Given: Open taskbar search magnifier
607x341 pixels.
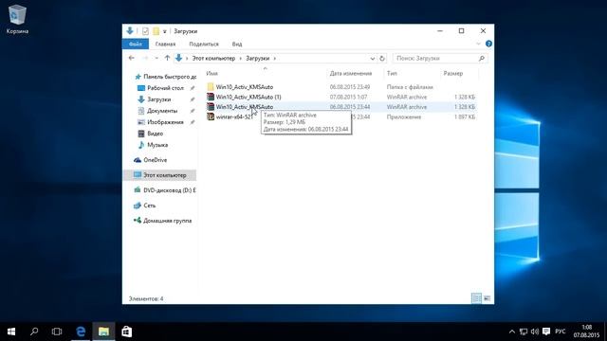Looking at the screenshot, I should tap(34, 332).
